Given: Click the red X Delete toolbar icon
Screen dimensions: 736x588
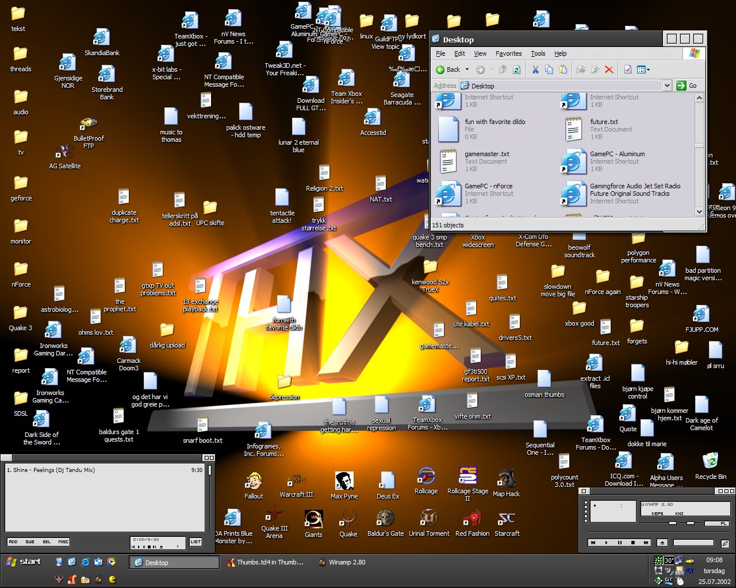Looking at the screenshot, I should [x=609, y=69].
